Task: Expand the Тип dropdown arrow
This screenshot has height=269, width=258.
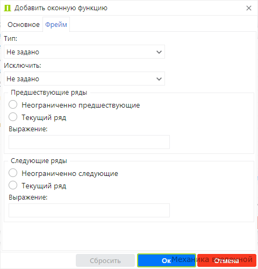Action: 159,52
